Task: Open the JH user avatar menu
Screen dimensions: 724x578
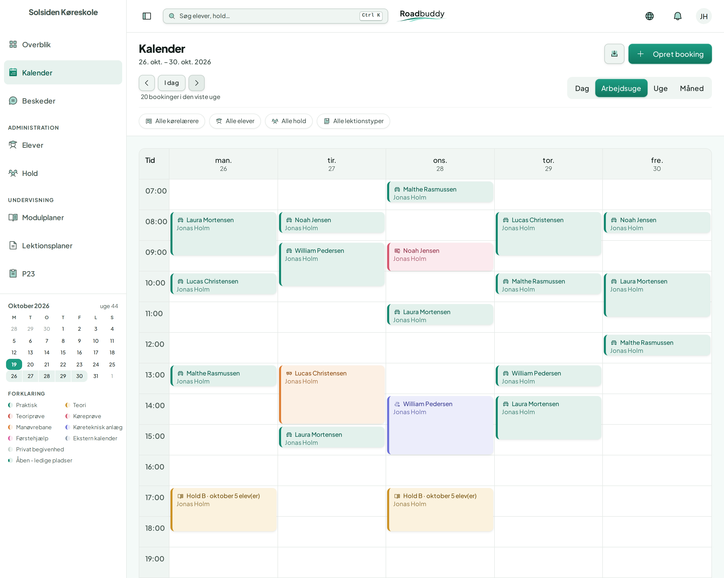Action: [x=704, y=16]
